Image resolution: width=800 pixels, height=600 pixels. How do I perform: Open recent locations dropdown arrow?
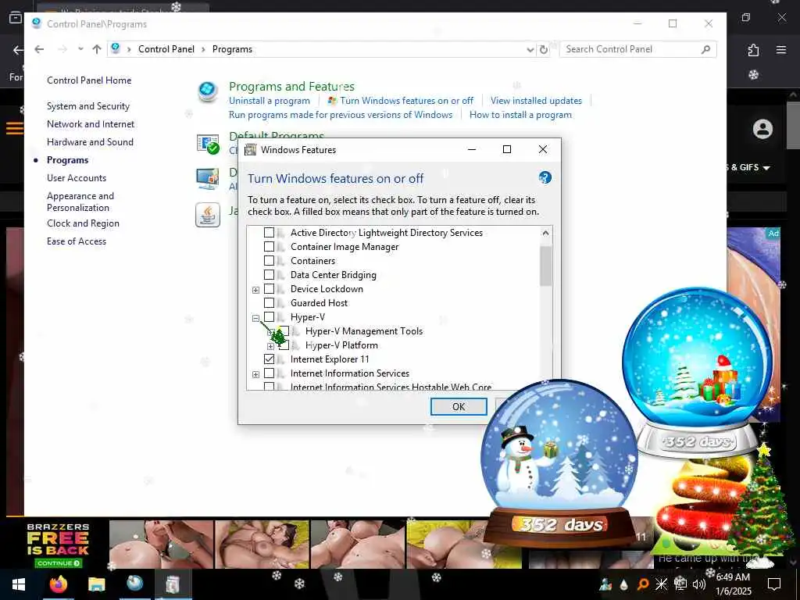[x=80, y=49]
